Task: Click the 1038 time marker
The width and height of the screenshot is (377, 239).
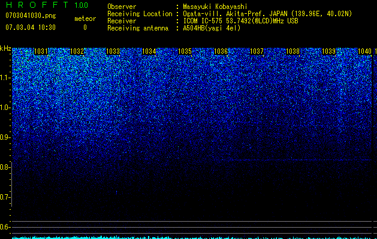Action: point(293,51)
